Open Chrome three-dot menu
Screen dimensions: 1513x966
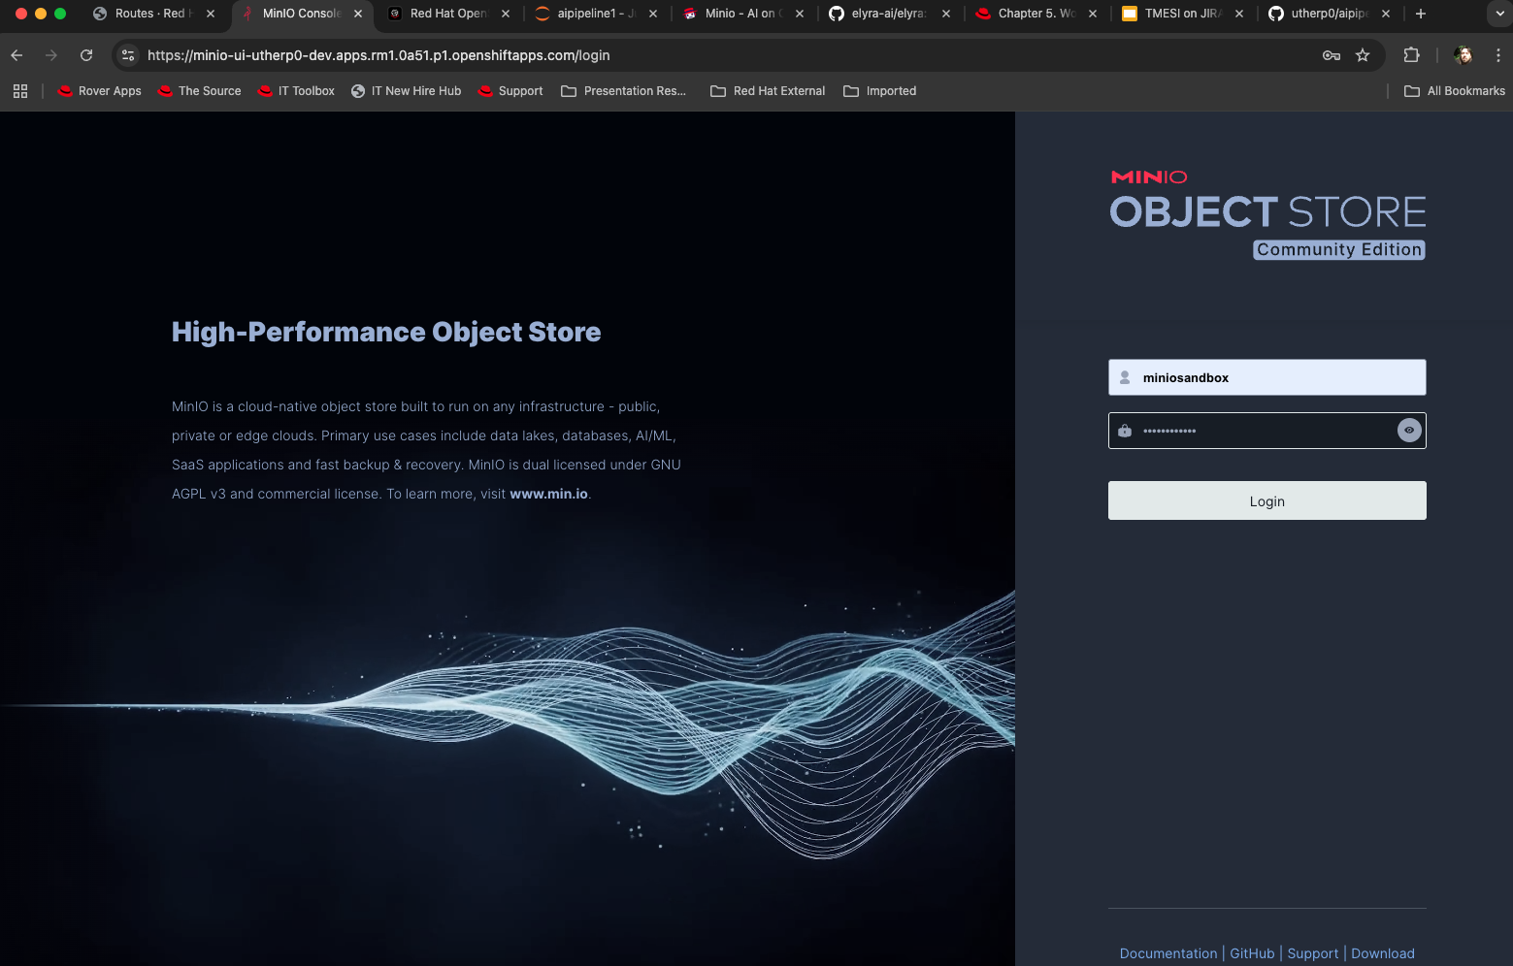pos(1497,55)
